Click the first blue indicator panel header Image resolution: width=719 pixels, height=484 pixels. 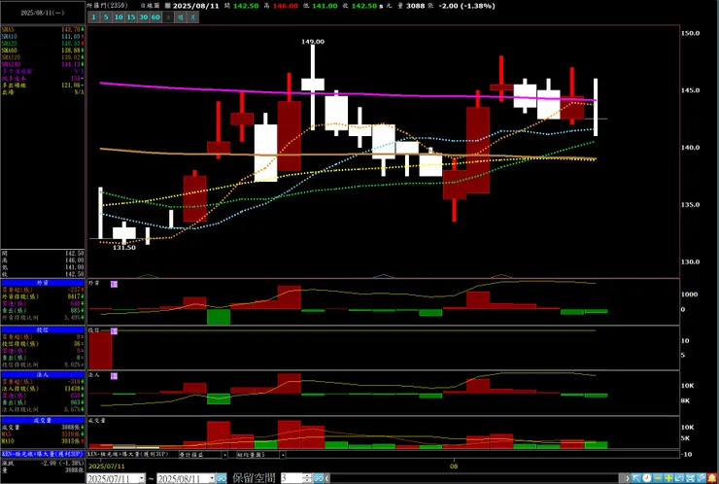tap(43, 283)
